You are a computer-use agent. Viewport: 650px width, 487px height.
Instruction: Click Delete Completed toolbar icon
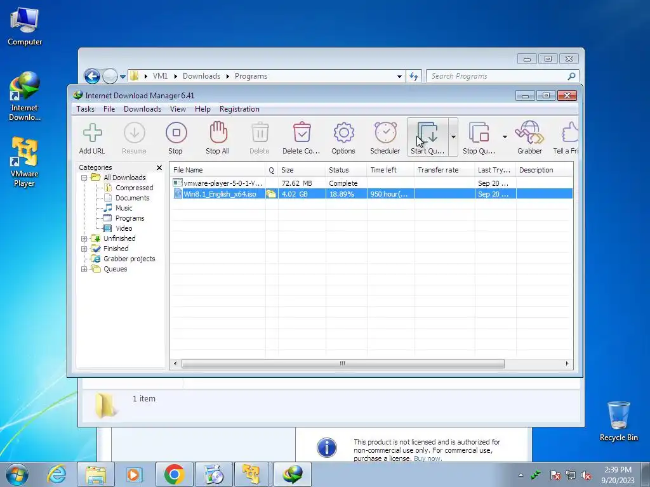tap(302, 133)
